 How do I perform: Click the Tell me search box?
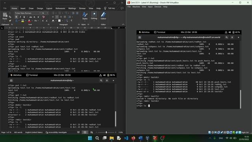(x=110, y=8)
